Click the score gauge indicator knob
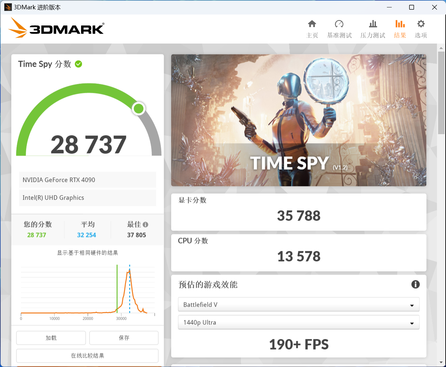This screenshot has width=446, height=367. click(x=139, y=109)
